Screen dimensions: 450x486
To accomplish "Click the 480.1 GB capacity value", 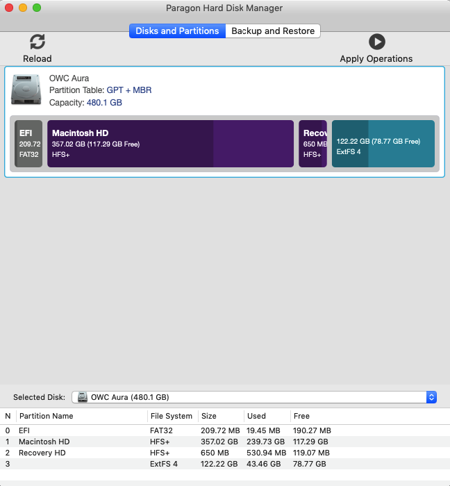I will point(104,103).
